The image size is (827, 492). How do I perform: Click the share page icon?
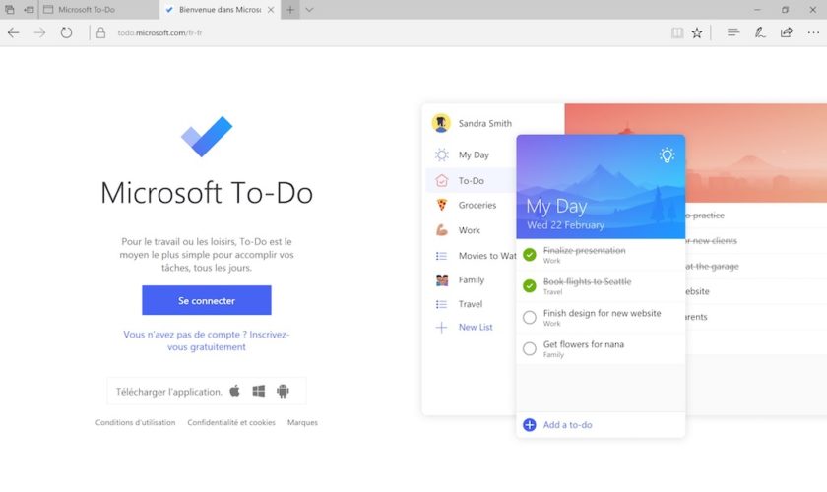(787, 32)
